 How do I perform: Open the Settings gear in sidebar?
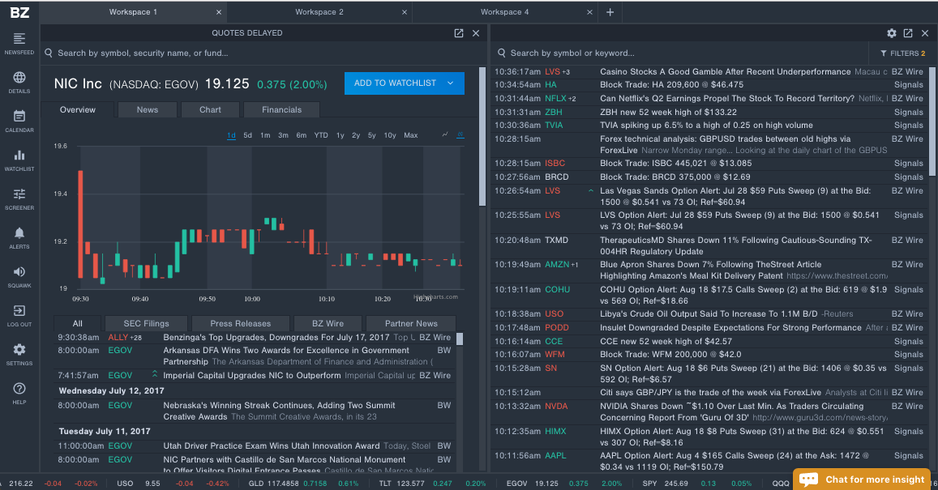[19, 350]
